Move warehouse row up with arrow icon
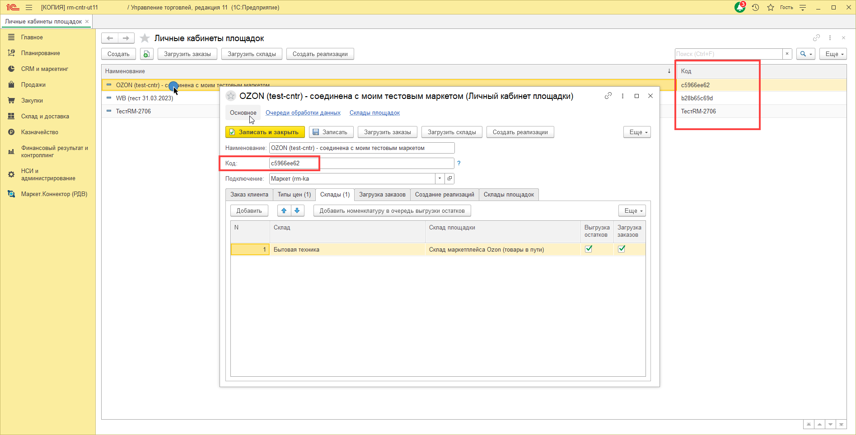Viewport: 856px width, 435px height. pyautogui.click(x=284, y=210)
